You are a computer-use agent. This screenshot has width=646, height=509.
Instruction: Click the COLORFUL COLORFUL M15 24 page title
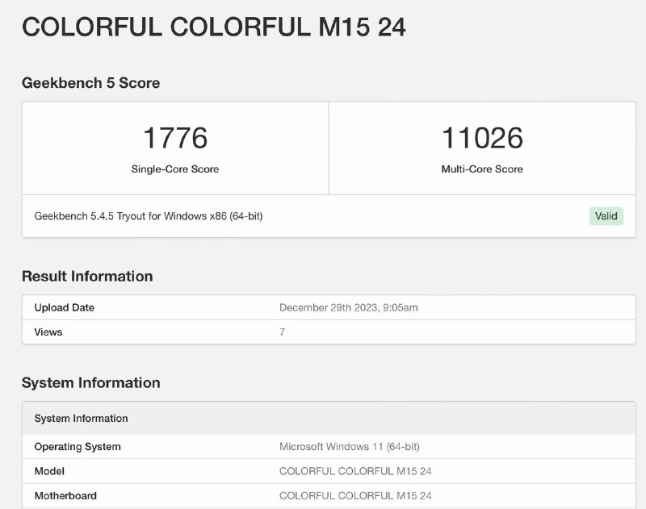[213, 27]
